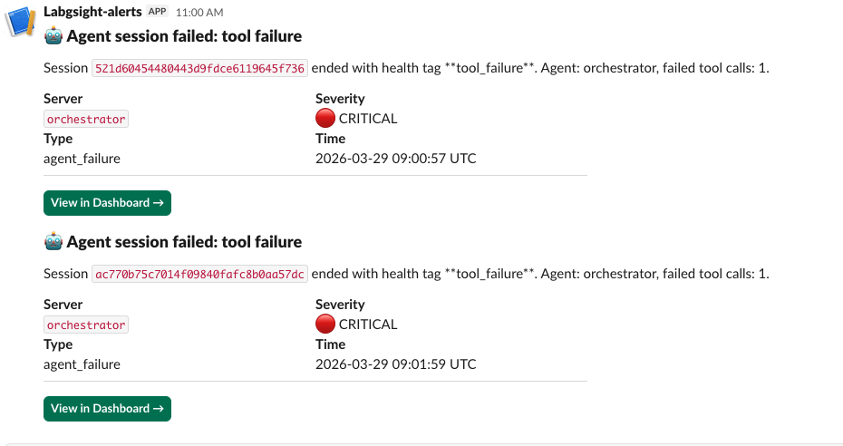Click orchestrator server tag above 09:00:57 alert type
Screen dimensions: 843x446
(x=86, y=119)
